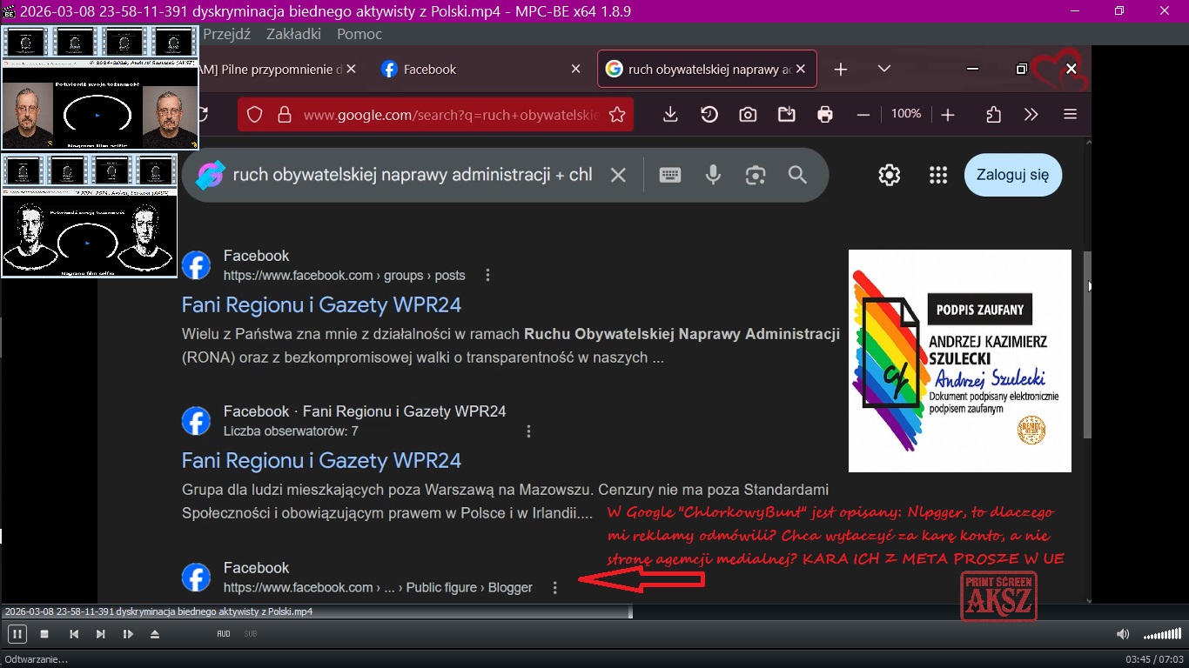Adjust the player volume slider

click(1162, 634)
